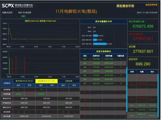Click the price line peak at 700.0

pos(9,29)
